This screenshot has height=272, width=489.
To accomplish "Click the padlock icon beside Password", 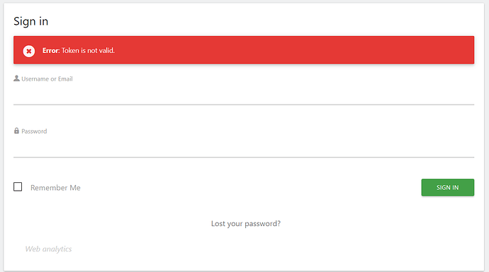I will (16, 131).
